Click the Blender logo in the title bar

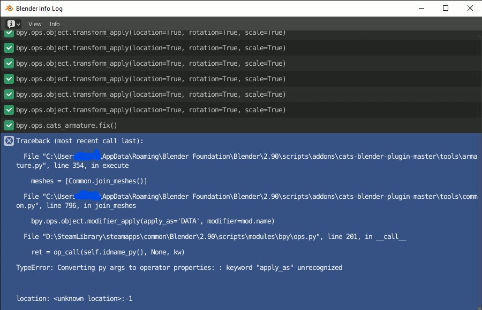[9, 9]
